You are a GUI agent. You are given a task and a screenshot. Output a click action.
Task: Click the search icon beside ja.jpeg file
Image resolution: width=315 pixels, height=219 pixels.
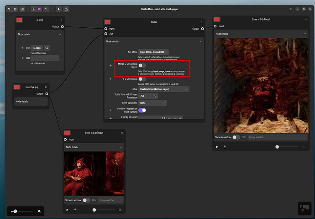47,48
